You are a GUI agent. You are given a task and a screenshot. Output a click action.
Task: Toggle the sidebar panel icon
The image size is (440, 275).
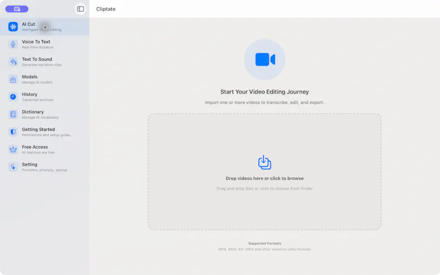80,9
